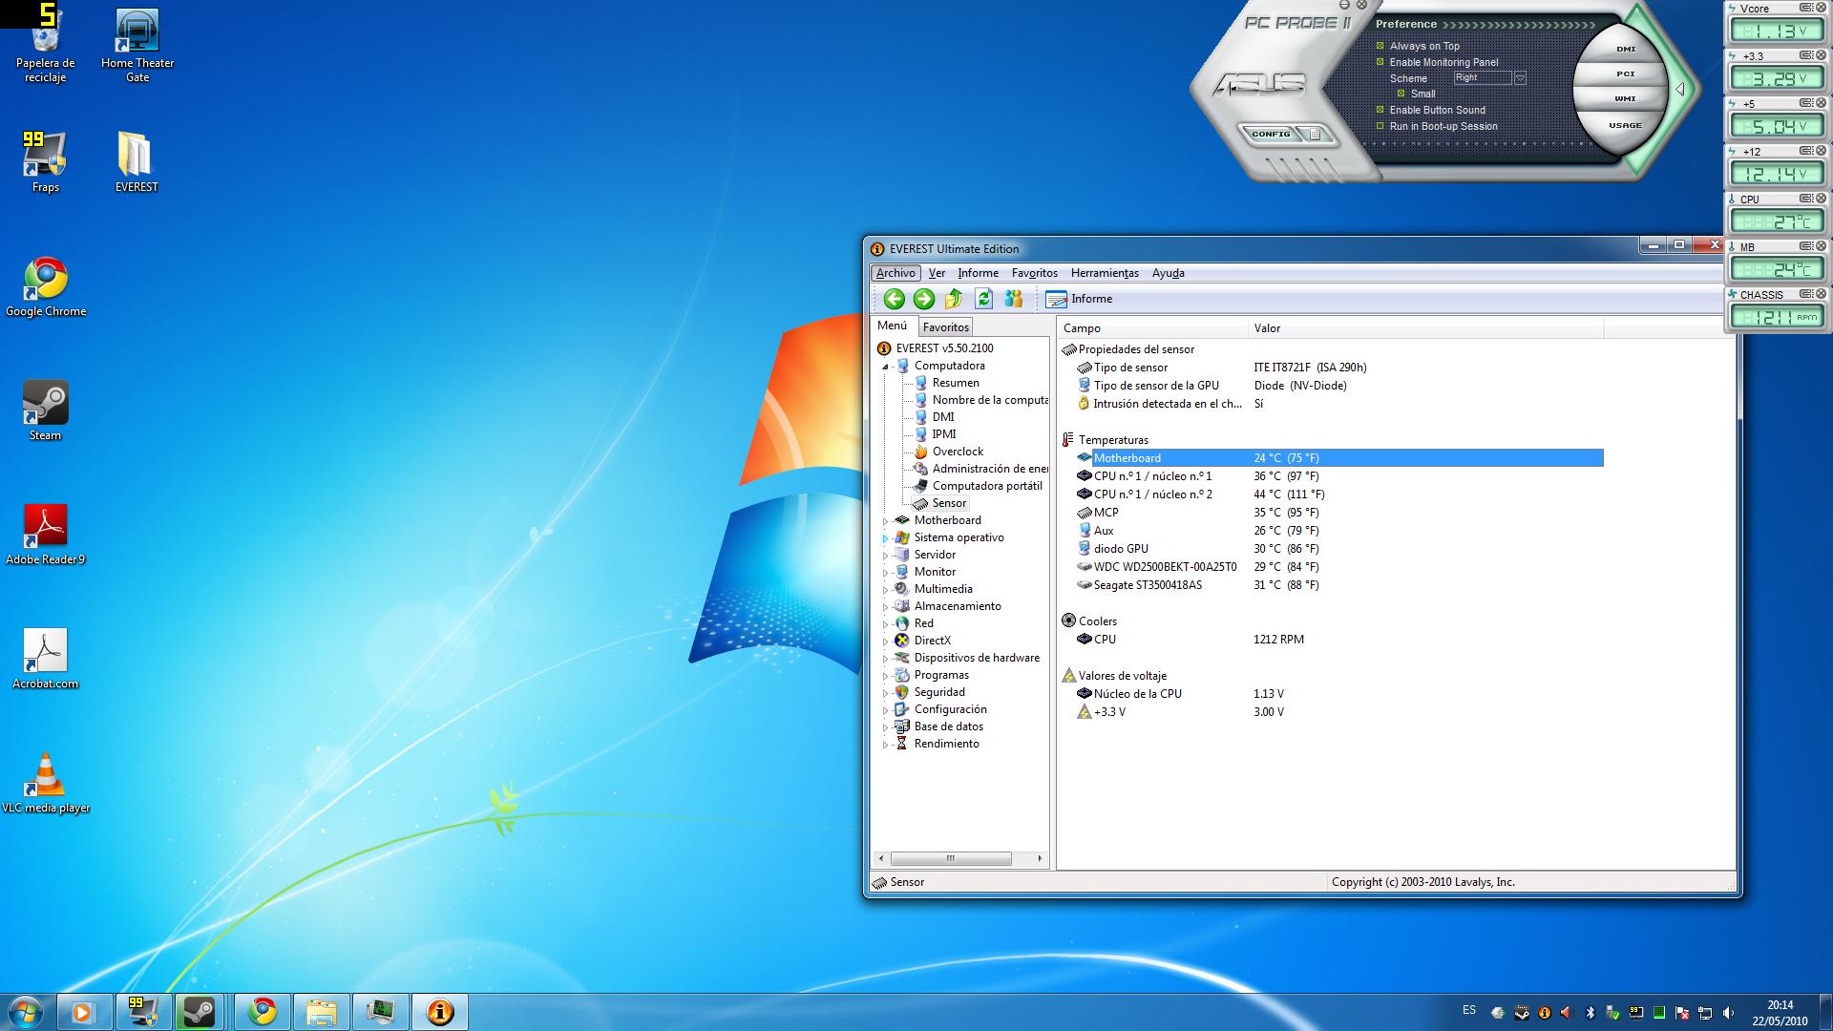
Task: Open the Herramientas menu
Action: coord(1105,273)
